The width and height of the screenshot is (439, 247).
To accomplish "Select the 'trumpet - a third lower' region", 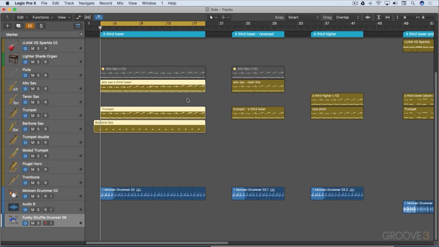I will 258,113.
